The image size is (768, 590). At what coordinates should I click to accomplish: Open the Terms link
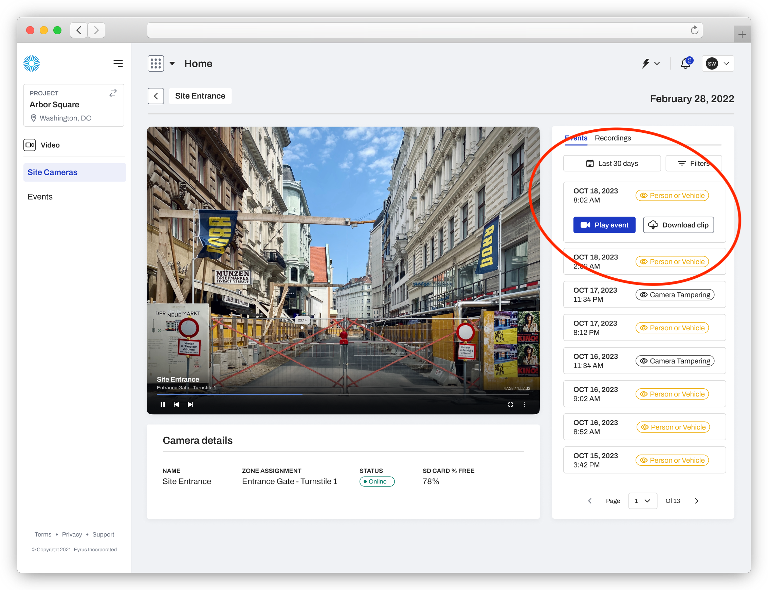tap(43, 534)
